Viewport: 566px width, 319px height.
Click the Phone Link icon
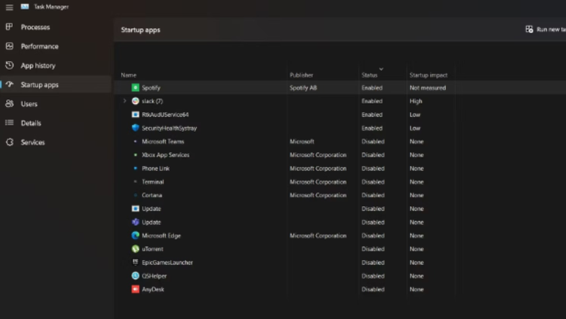(x=135, y=168)
